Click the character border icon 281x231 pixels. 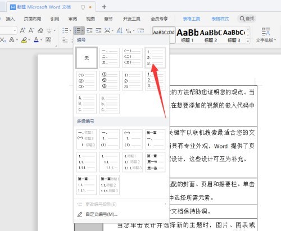48,40
